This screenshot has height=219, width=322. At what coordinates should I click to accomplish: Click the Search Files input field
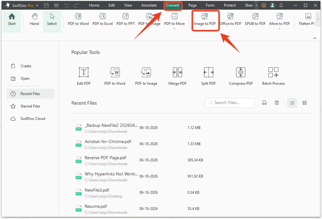tap(230, 103)
